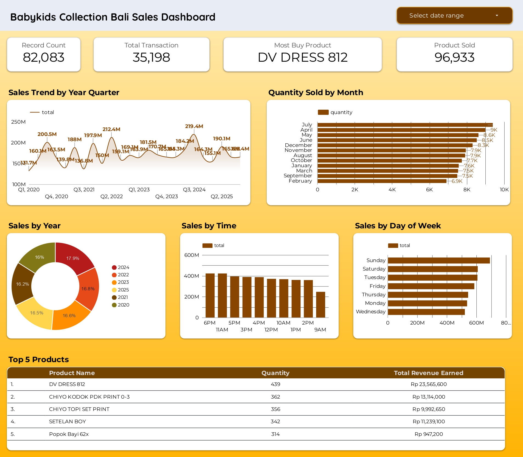Click the Most Buy Product DV DRESS 812
This screenshot has width=523, height=457.
(x=303, y=57)
